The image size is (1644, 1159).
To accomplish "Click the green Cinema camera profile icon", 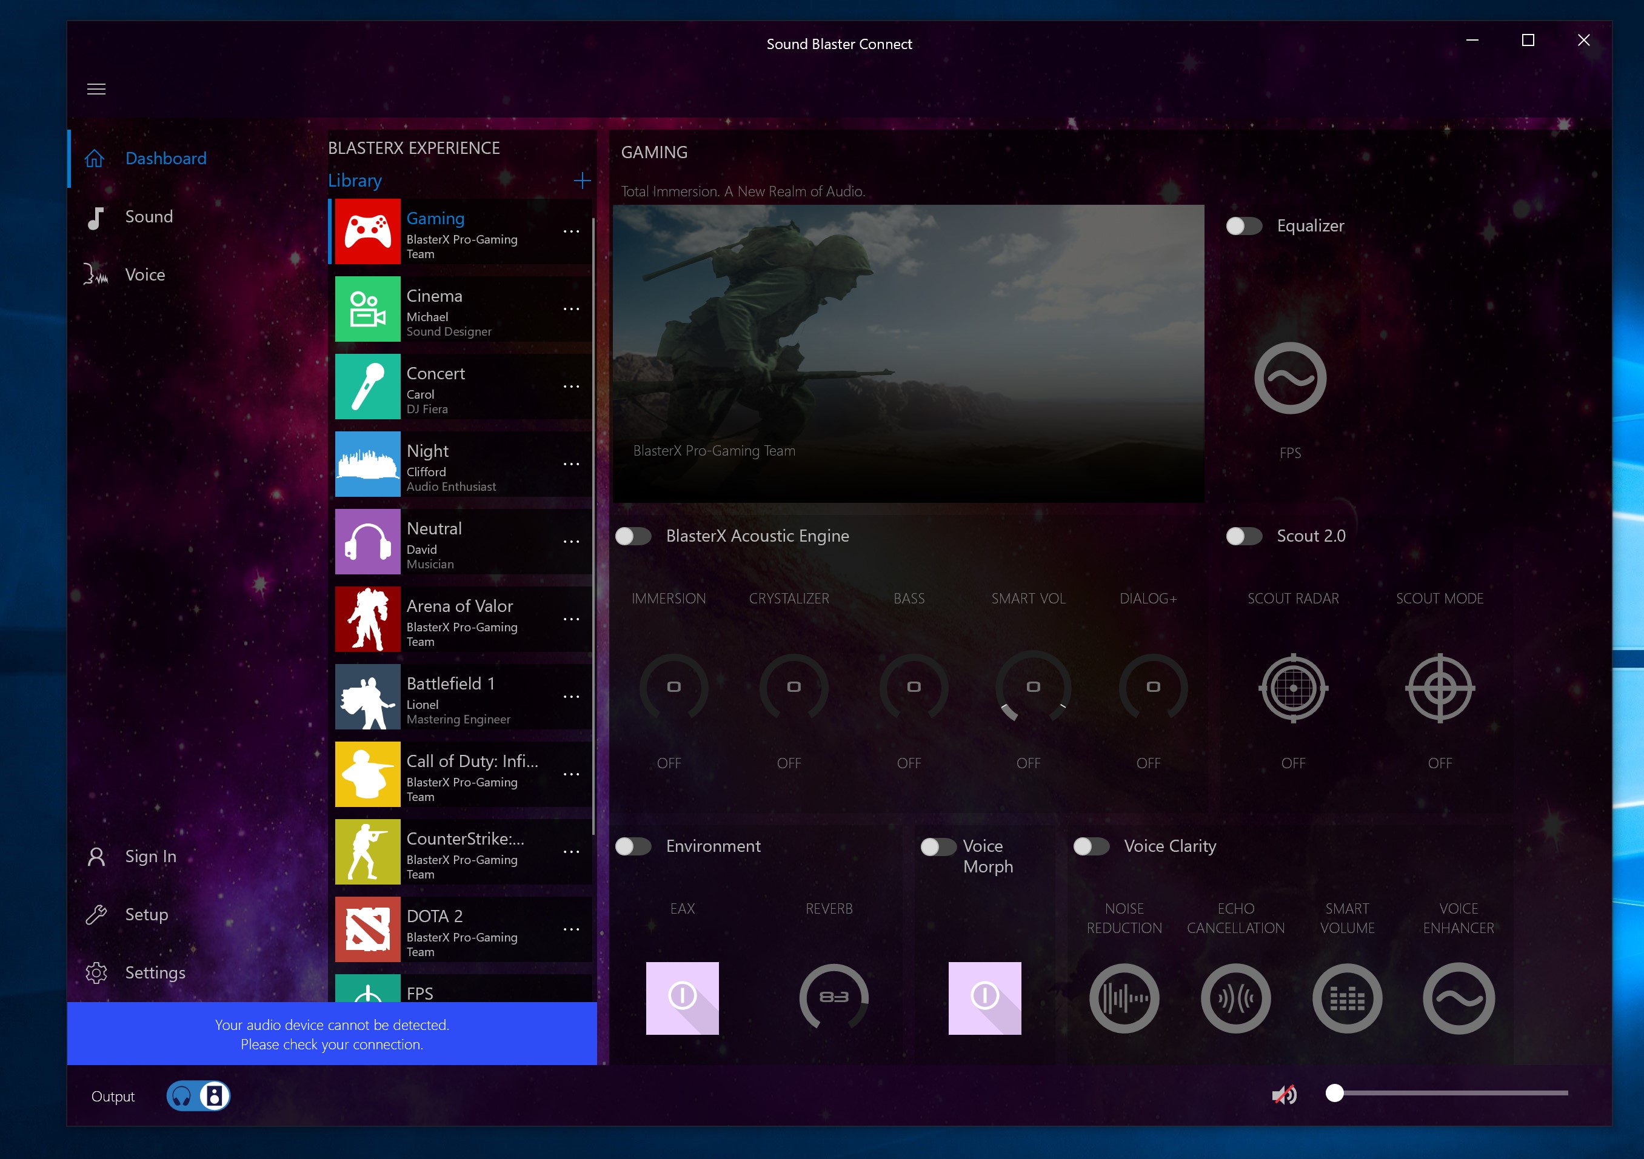I will [x=367, y=309].
